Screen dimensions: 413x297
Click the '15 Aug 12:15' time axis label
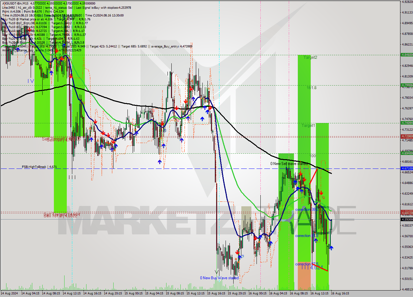(196, 293)
